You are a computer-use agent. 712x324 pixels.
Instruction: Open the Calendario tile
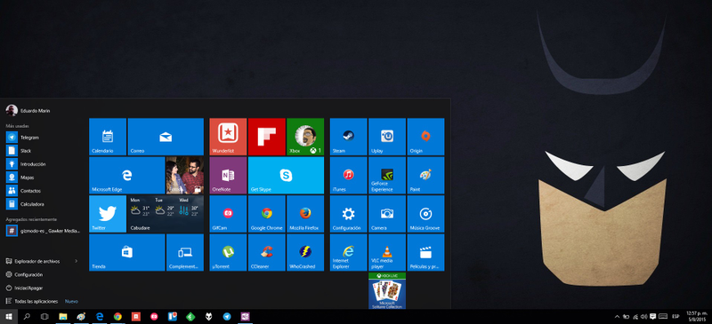click(108, 137)
